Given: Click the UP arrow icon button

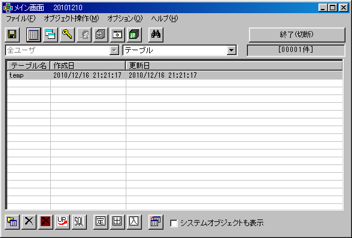Looking at the screenshot, I should (62, 222).
